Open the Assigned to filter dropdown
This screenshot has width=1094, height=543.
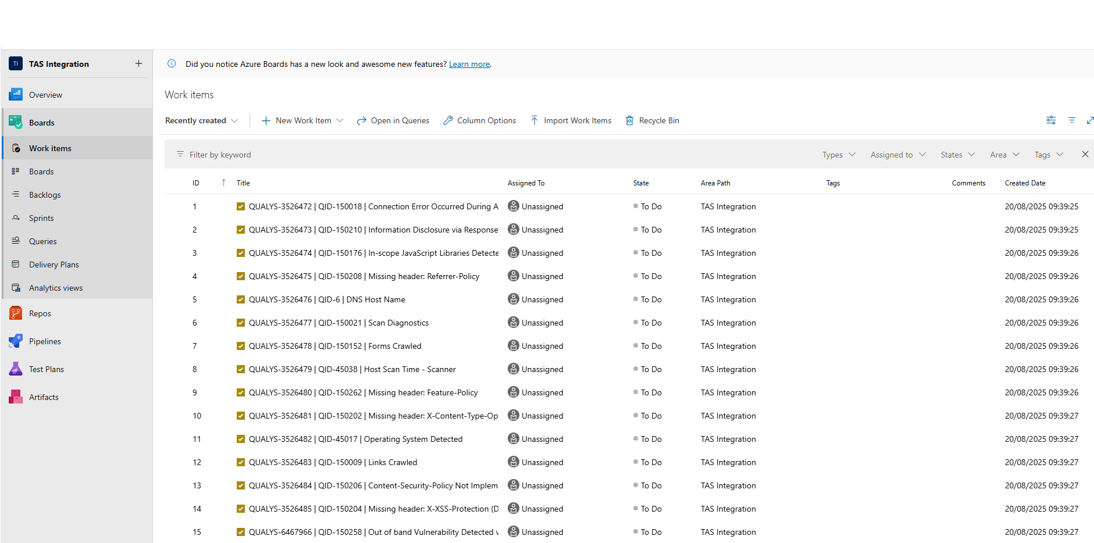click(x=898, y=155)
